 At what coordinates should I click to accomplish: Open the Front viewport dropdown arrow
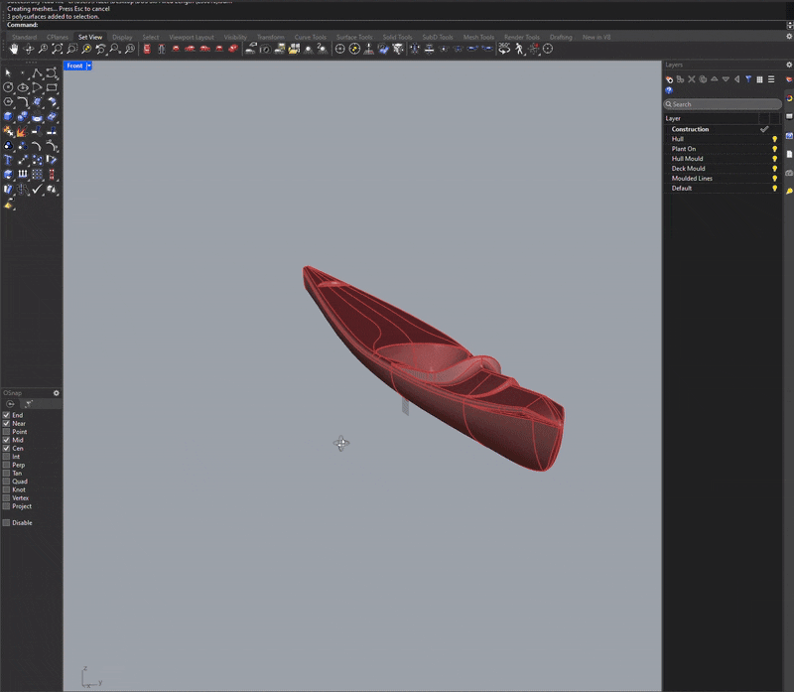(x=89, y=66)
